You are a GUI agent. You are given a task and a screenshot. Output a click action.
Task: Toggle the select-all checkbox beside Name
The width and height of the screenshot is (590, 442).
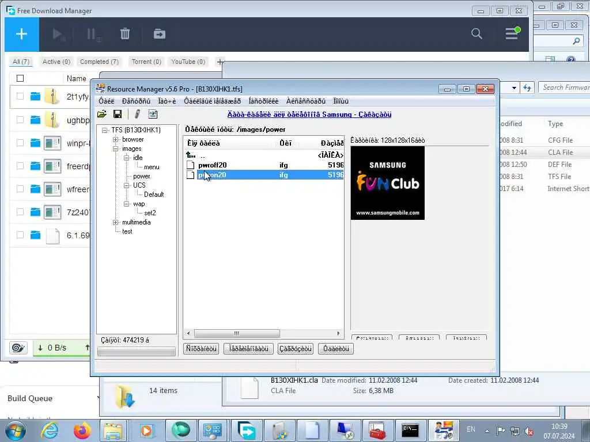point(20,78)
